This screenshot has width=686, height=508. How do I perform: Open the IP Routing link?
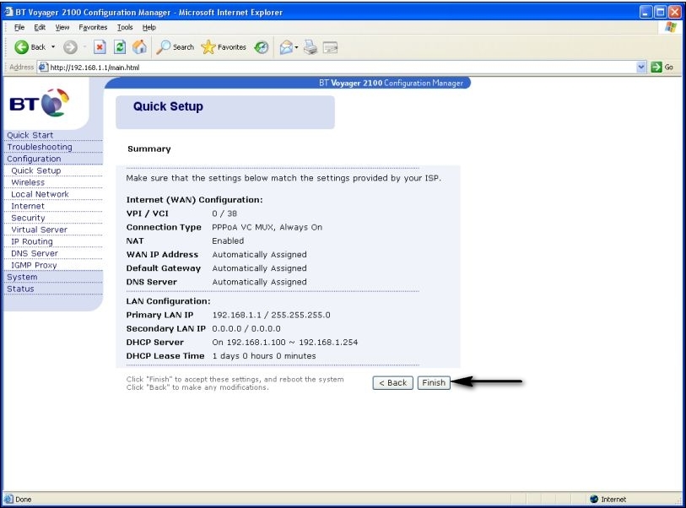[32, 241]
